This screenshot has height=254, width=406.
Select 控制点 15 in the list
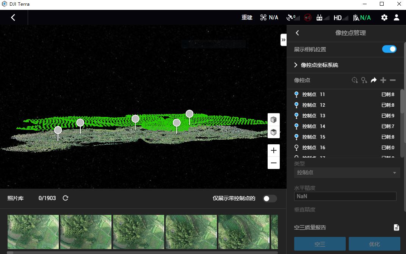(344, 137)
